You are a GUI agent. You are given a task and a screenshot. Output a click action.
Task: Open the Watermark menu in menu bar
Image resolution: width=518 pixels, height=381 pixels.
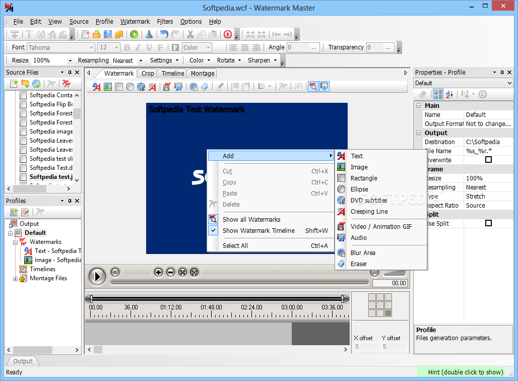tap(135, 22)
